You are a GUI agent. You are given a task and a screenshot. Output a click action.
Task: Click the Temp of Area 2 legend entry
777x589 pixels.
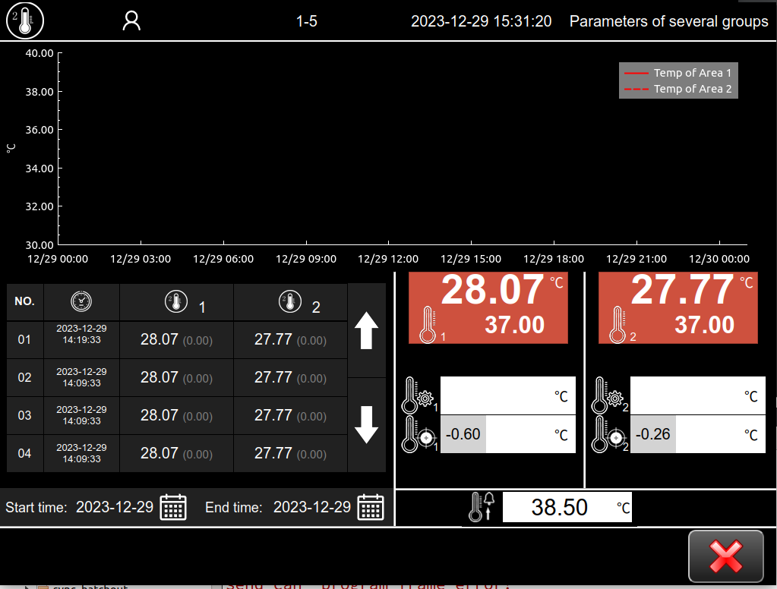pos(678,89)
